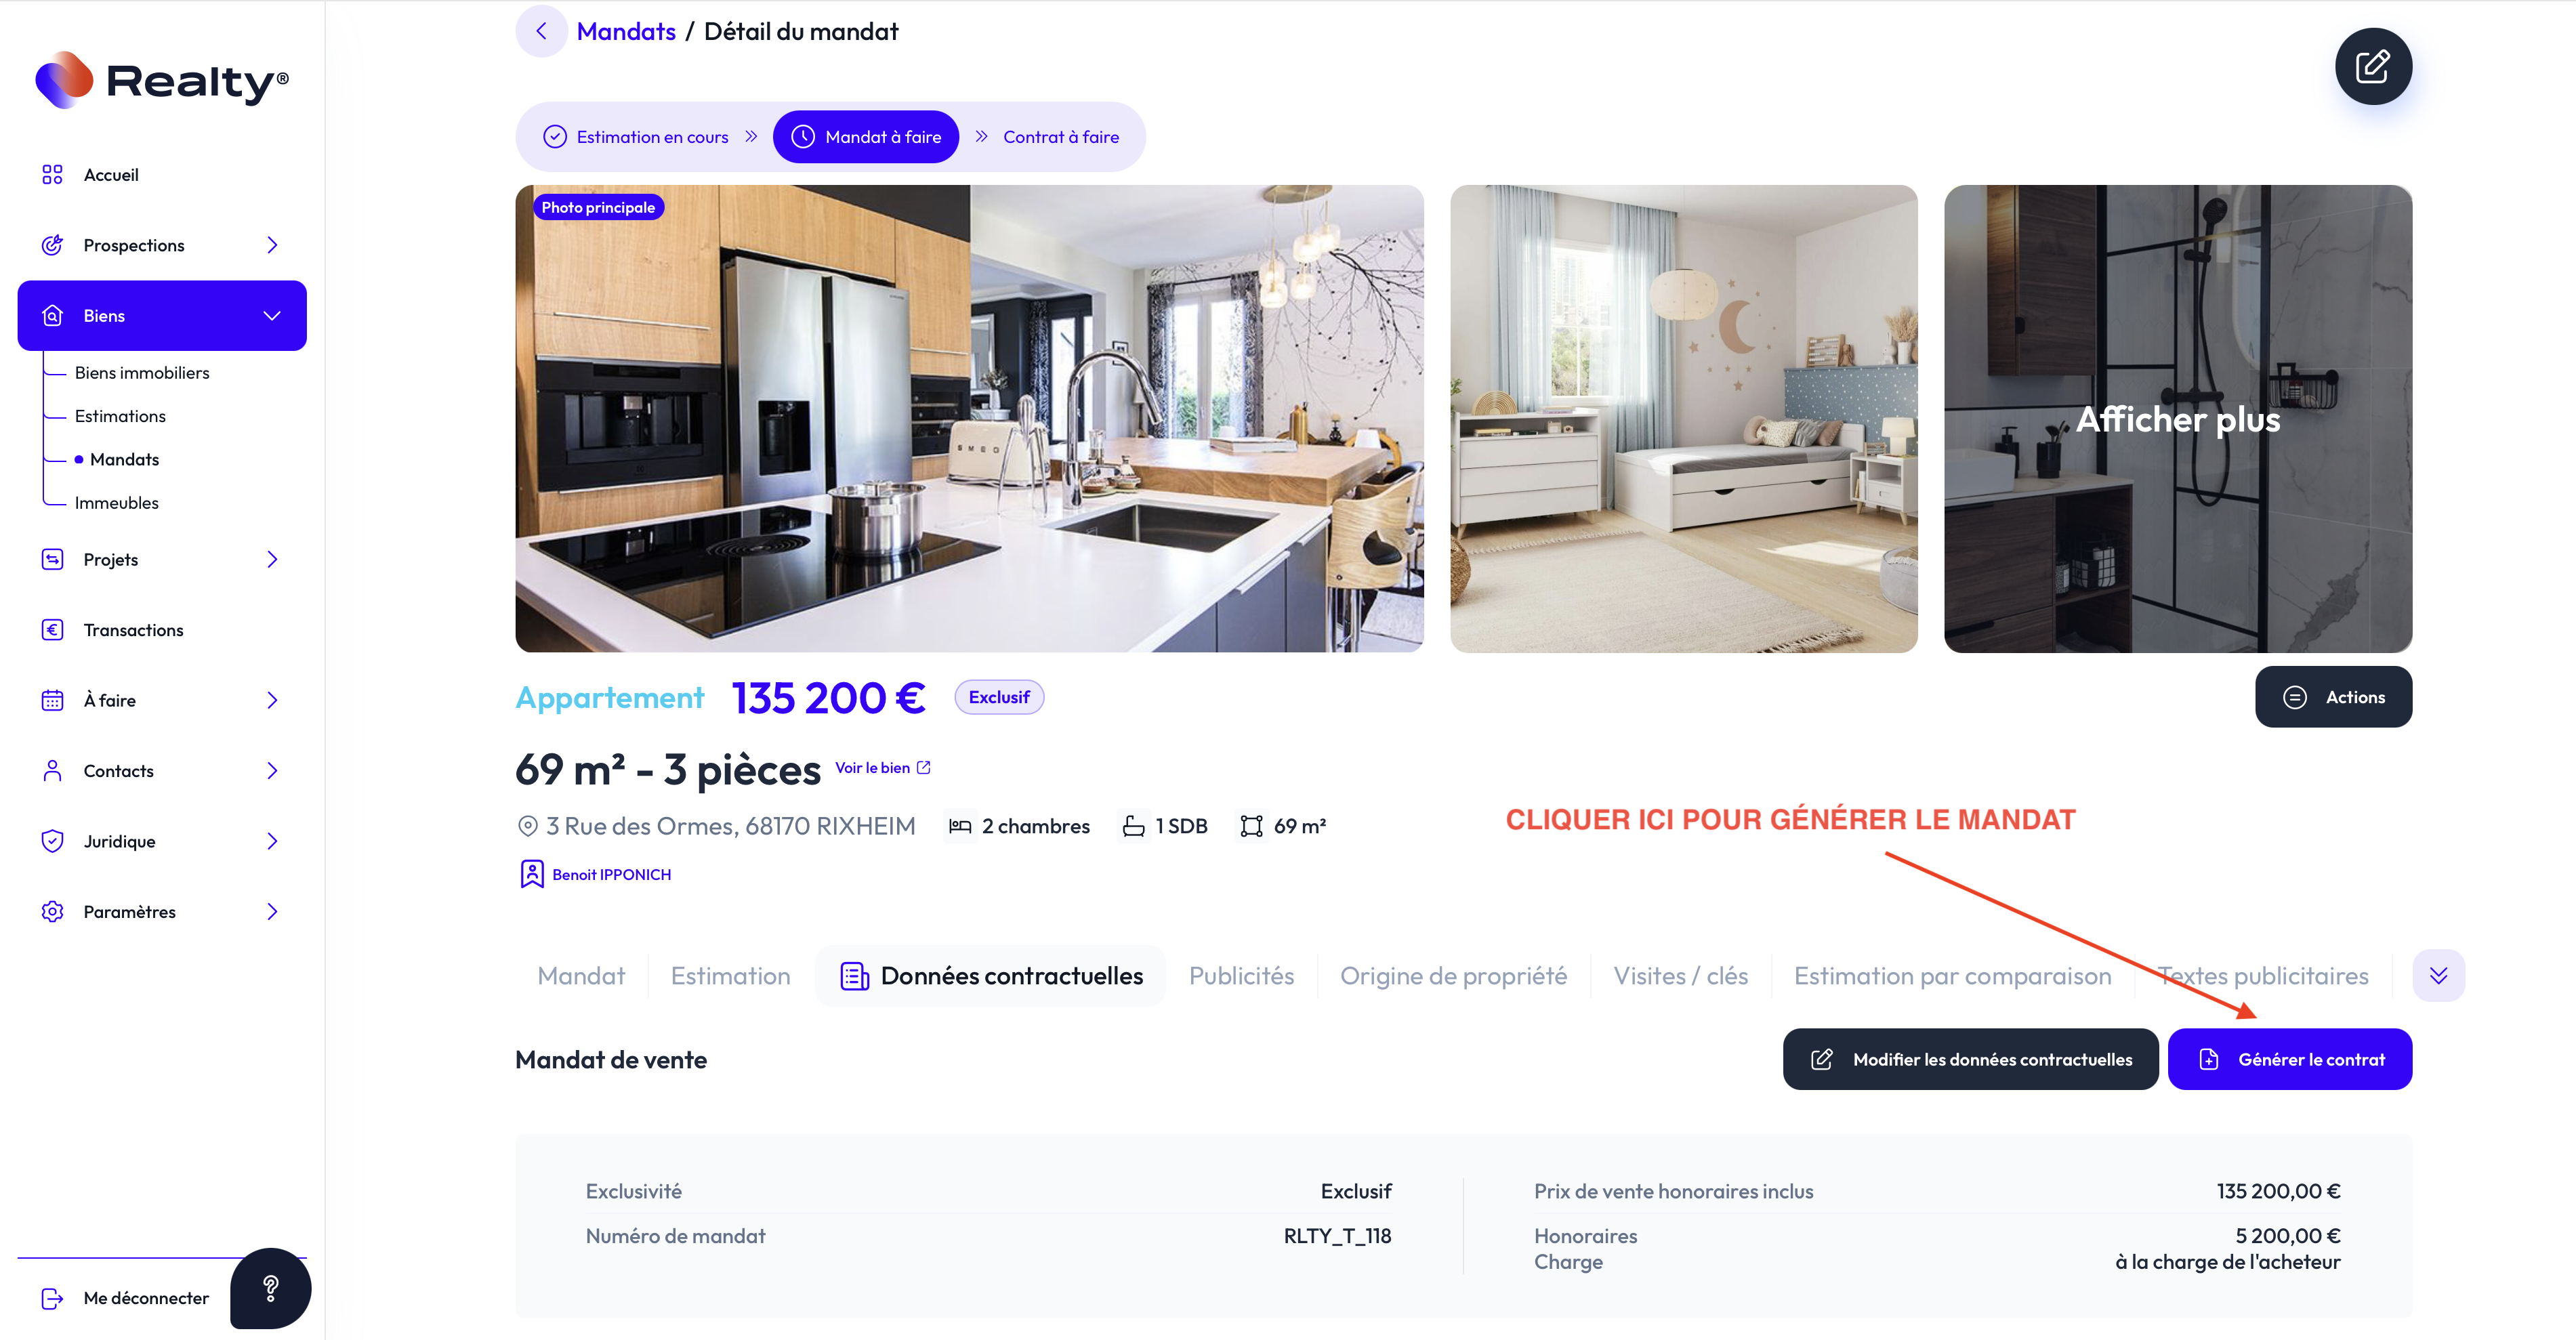Click the Me déconnecter logout icon
This screenshot has width=2576, height=1340.
point(52,1298)
